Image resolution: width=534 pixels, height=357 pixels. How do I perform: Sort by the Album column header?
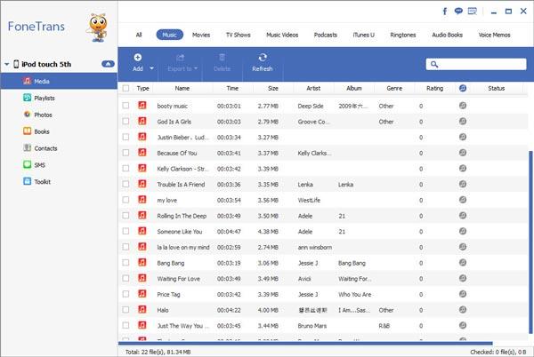tap(354, 88)
